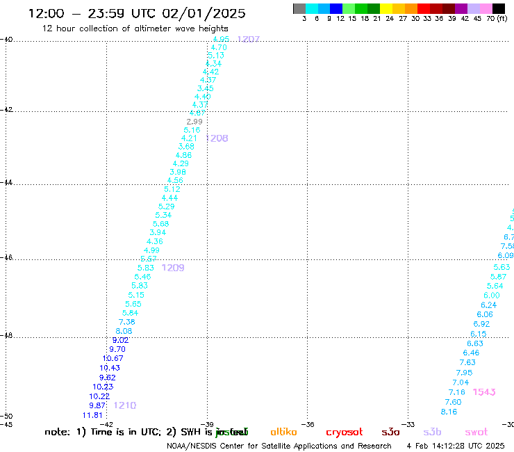This screenshot has width=514, height=452.
Task: Click the wave height value '5.68'
Action: pos(160,224)
